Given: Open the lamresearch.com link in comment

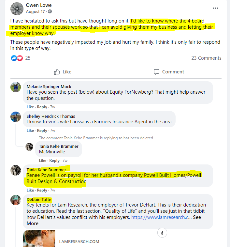Looking at the screenshot, I should [160, 217].
